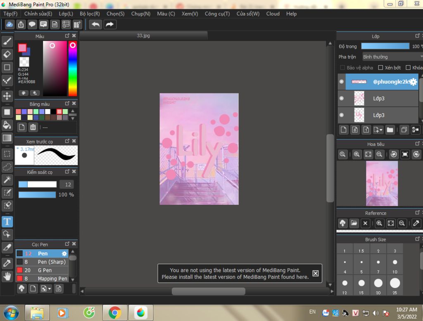Viewport: 423px width, 321px height.
Task: Open the Pen brush settings gear
Action: [64, 254]
